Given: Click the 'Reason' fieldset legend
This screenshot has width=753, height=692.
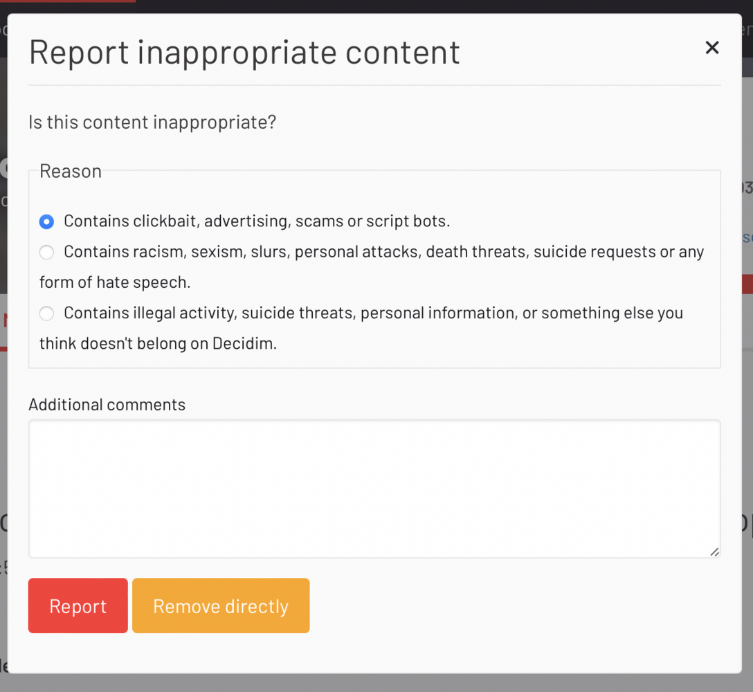Looking at the screenshot, I should 71,171.
